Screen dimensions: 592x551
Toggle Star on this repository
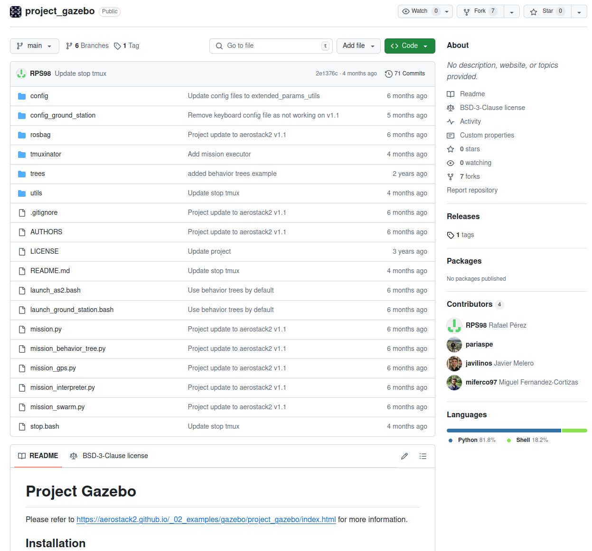[x=547, y=11]
